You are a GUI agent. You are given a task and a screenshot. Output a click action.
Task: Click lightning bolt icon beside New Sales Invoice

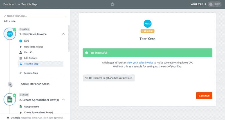[21, 47]
